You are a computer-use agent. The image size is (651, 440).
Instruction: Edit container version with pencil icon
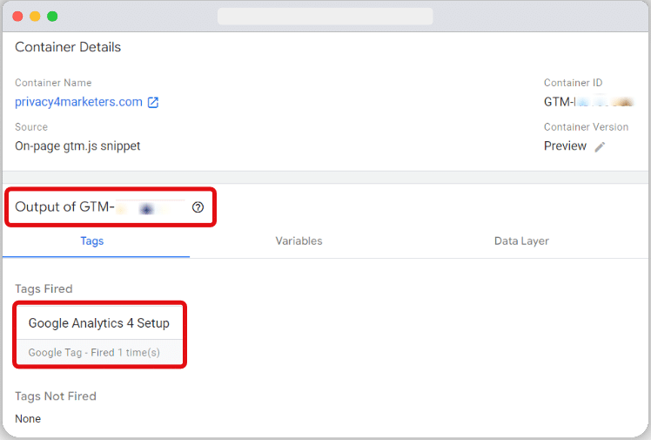click(x=600, y=146)
